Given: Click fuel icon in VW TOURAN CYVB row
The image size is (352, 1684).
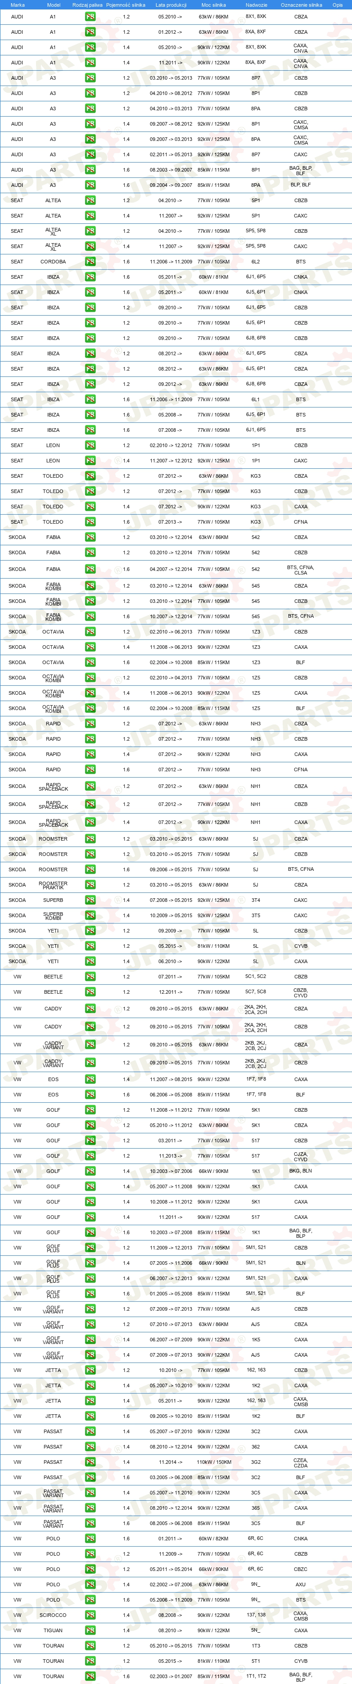Looking at the screenshot, I should tap(90, 1661).
